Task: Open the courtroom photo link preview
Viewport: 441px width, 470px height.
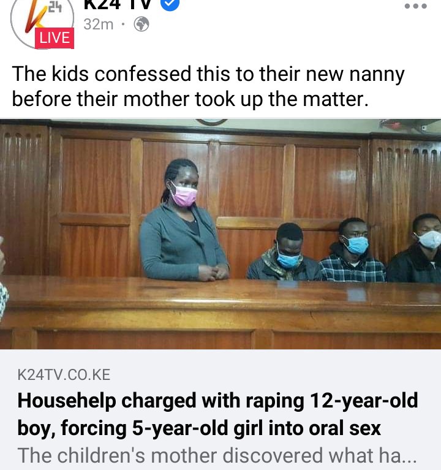Action: [221, 234]
